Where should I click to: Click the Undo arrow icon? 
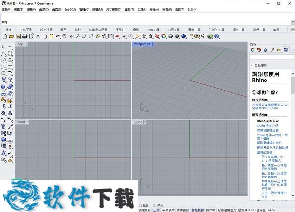[58, 36]
